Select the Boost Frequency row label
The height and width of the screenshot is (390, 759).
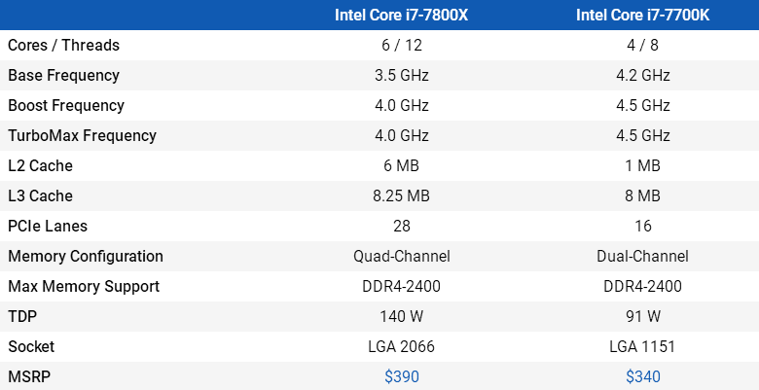(66, 105)
